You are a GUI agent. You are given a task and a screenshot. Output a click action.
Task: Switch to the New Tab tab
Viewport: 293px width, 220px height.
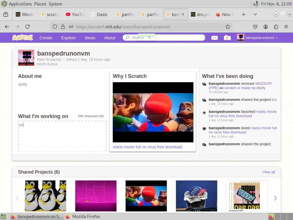[225, 14]
